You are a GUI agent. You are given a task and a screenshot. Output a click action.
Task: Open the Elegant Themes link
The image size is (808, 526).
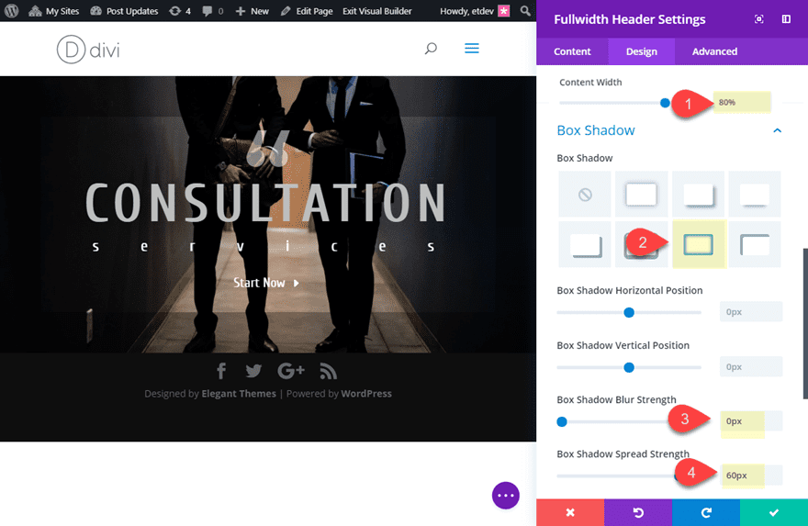point(239,394)
